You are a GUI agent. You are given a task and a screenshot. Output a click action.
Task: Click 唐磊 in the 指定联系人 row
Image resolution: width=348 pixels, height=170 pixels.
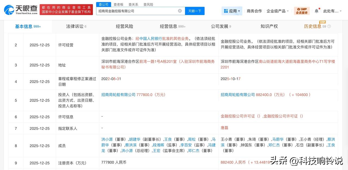225,127
